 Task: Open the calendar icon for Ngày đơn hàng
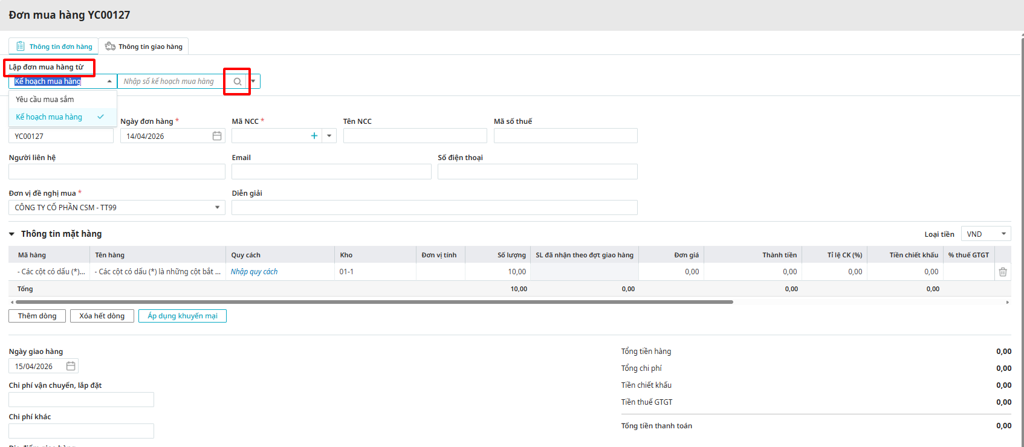point(217,136)
